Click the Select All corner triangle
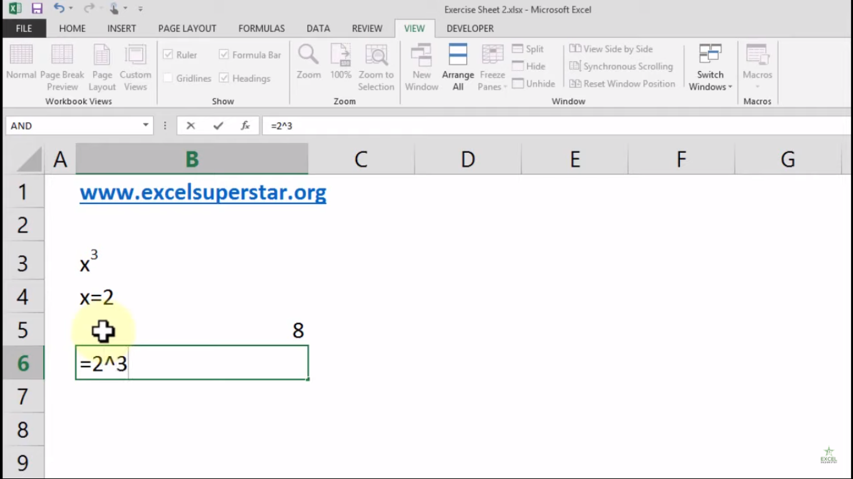The width and height of the screenshot is (853, 479). [28, 160]
